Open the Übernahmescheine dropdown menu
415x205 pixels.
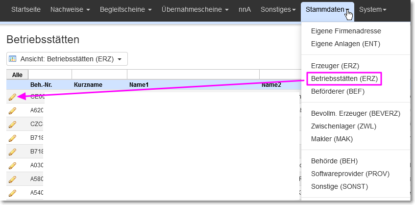195,9
